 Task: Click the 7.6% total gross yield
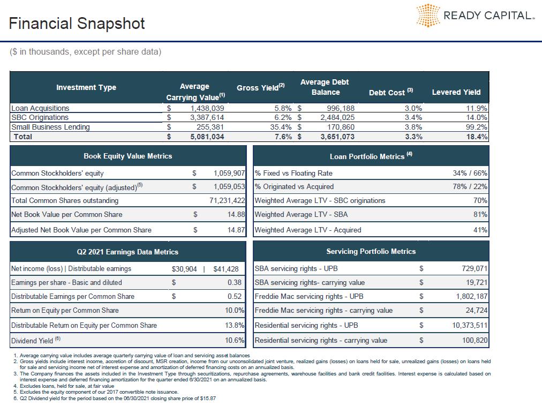pos(283,137)
